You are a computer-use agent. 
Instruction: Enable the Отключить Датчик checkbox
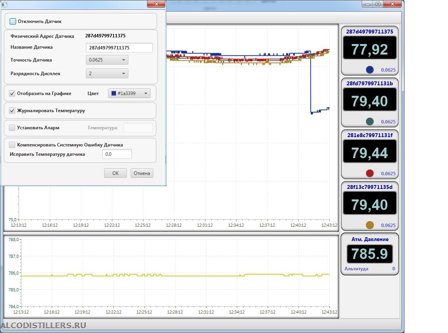tap(13, 21)
